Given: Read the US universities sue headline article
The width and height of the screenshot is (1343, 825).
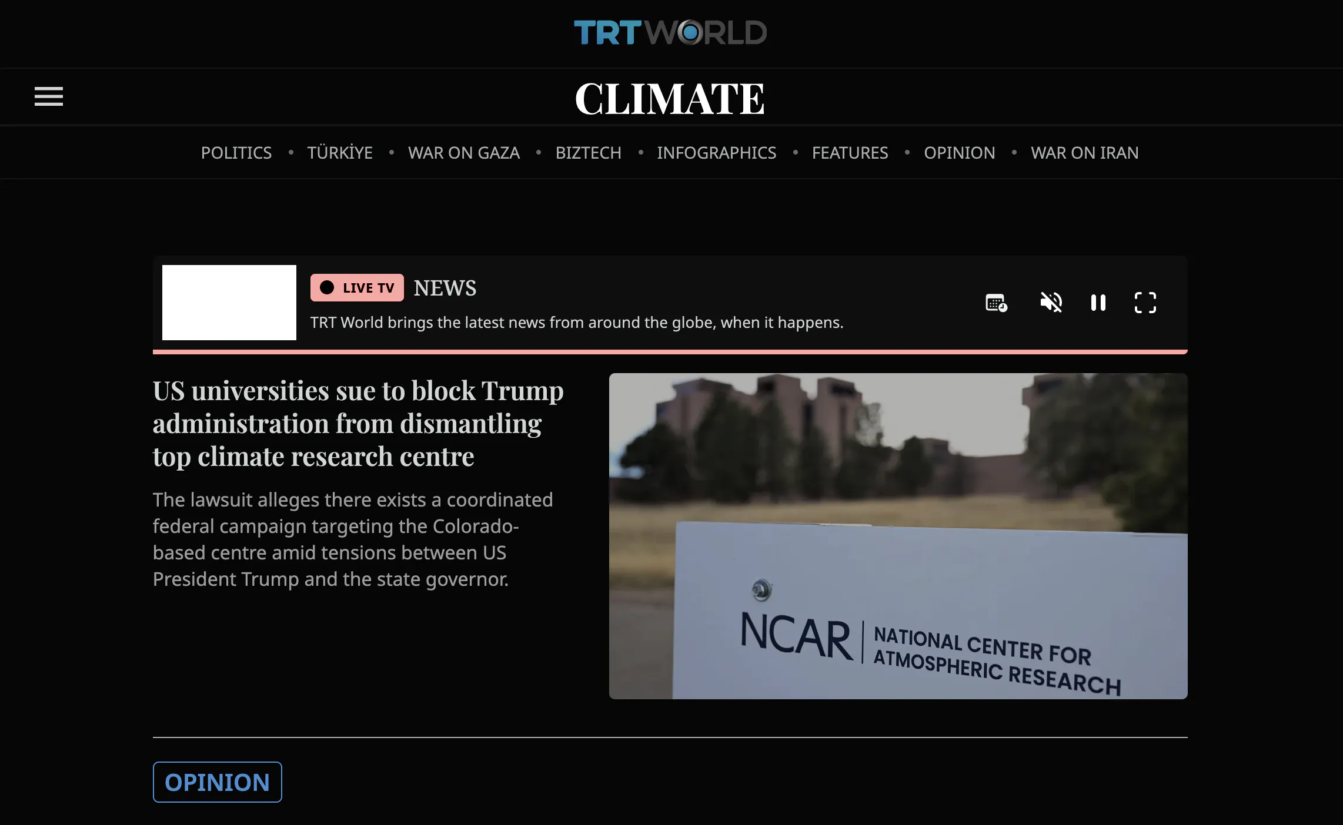Looking at the screenshot, I should tap(358, 424).
